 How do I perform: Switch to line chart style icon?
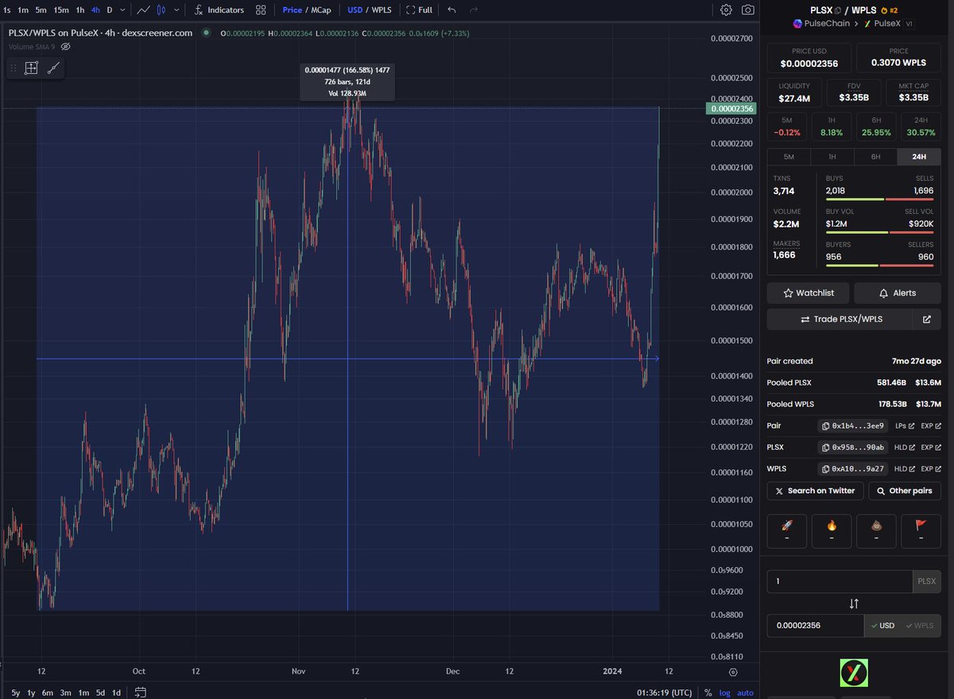pyautogui.click(x=143, y=10)
